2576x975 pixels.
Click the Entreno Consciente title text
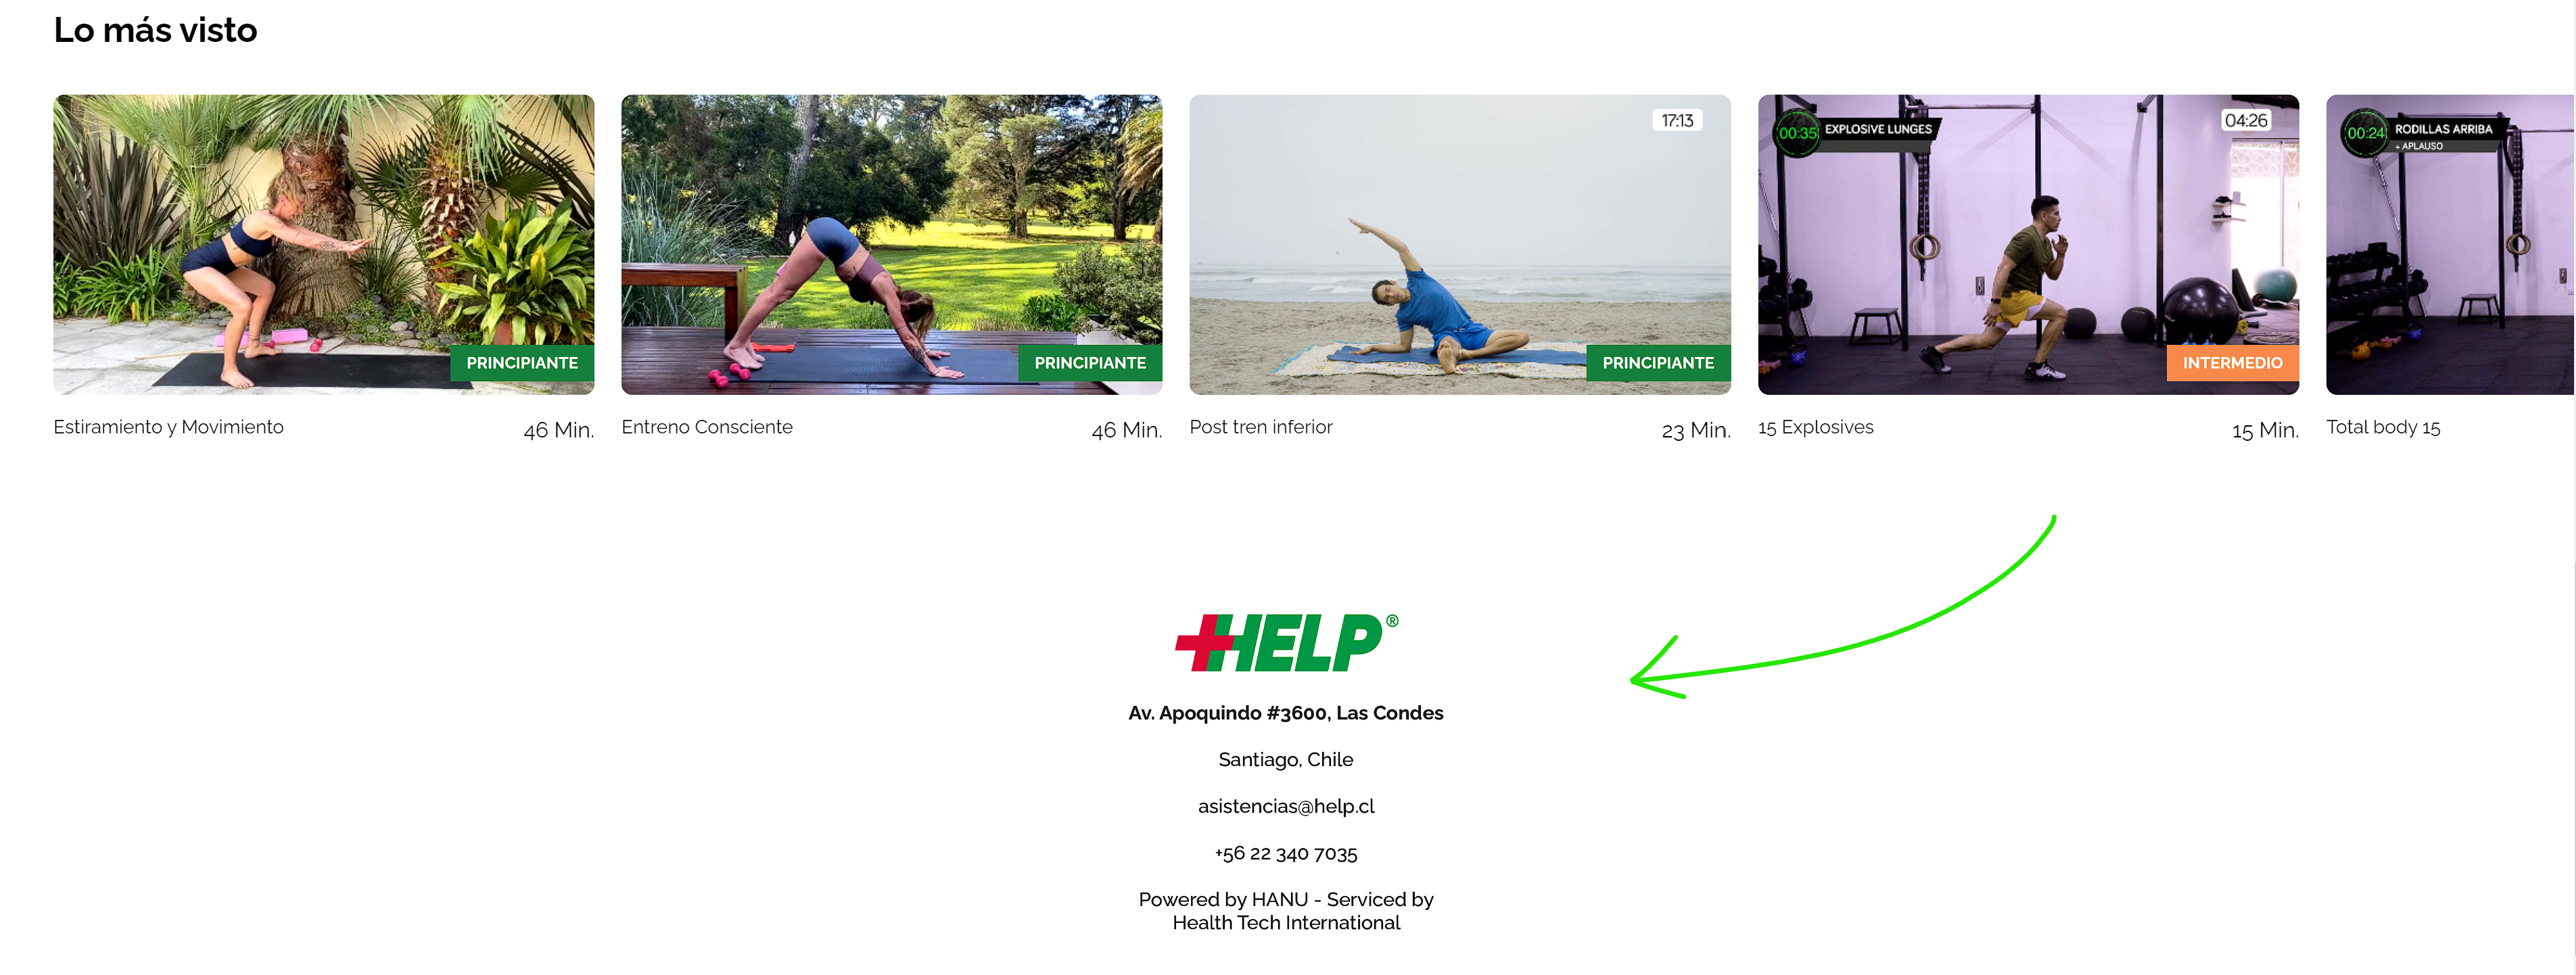(706, 427)
